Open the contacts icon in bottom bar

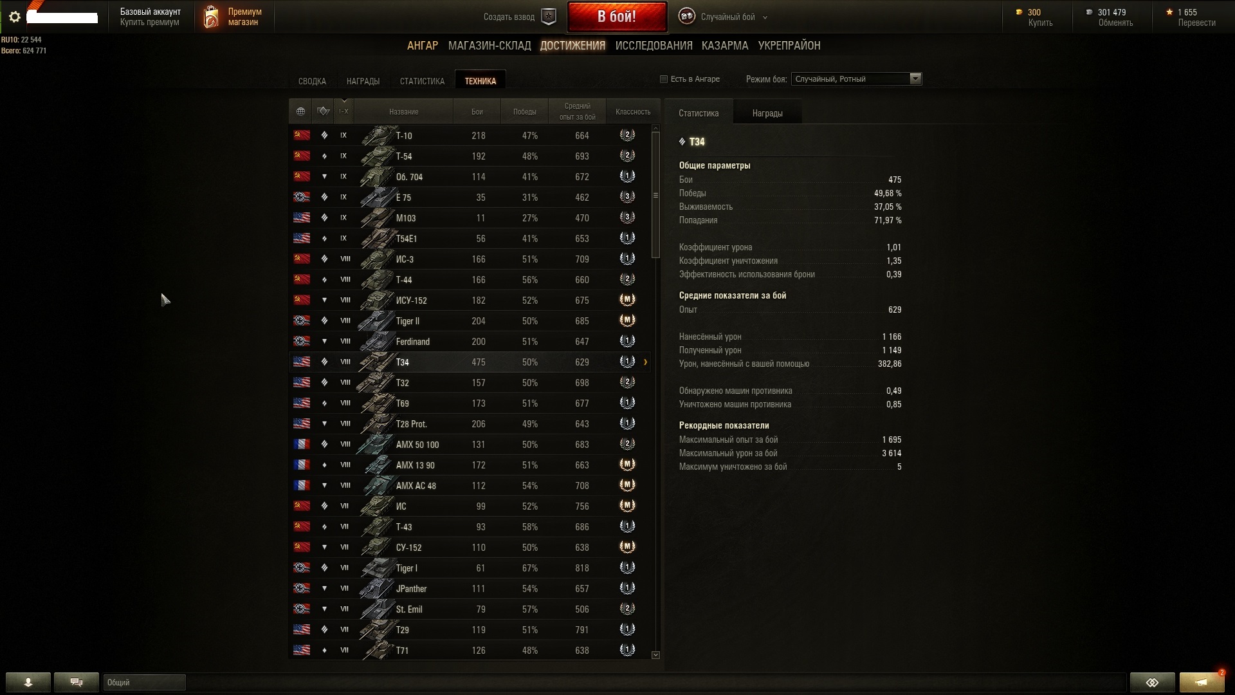(28, 682)
